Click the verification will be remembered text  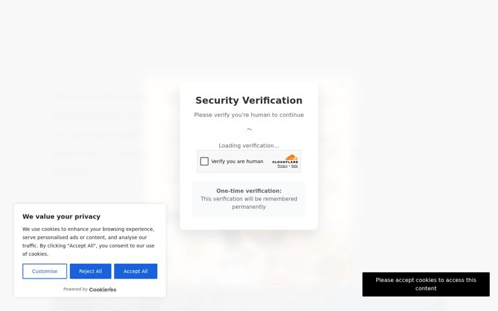click(x=249, y=202)
